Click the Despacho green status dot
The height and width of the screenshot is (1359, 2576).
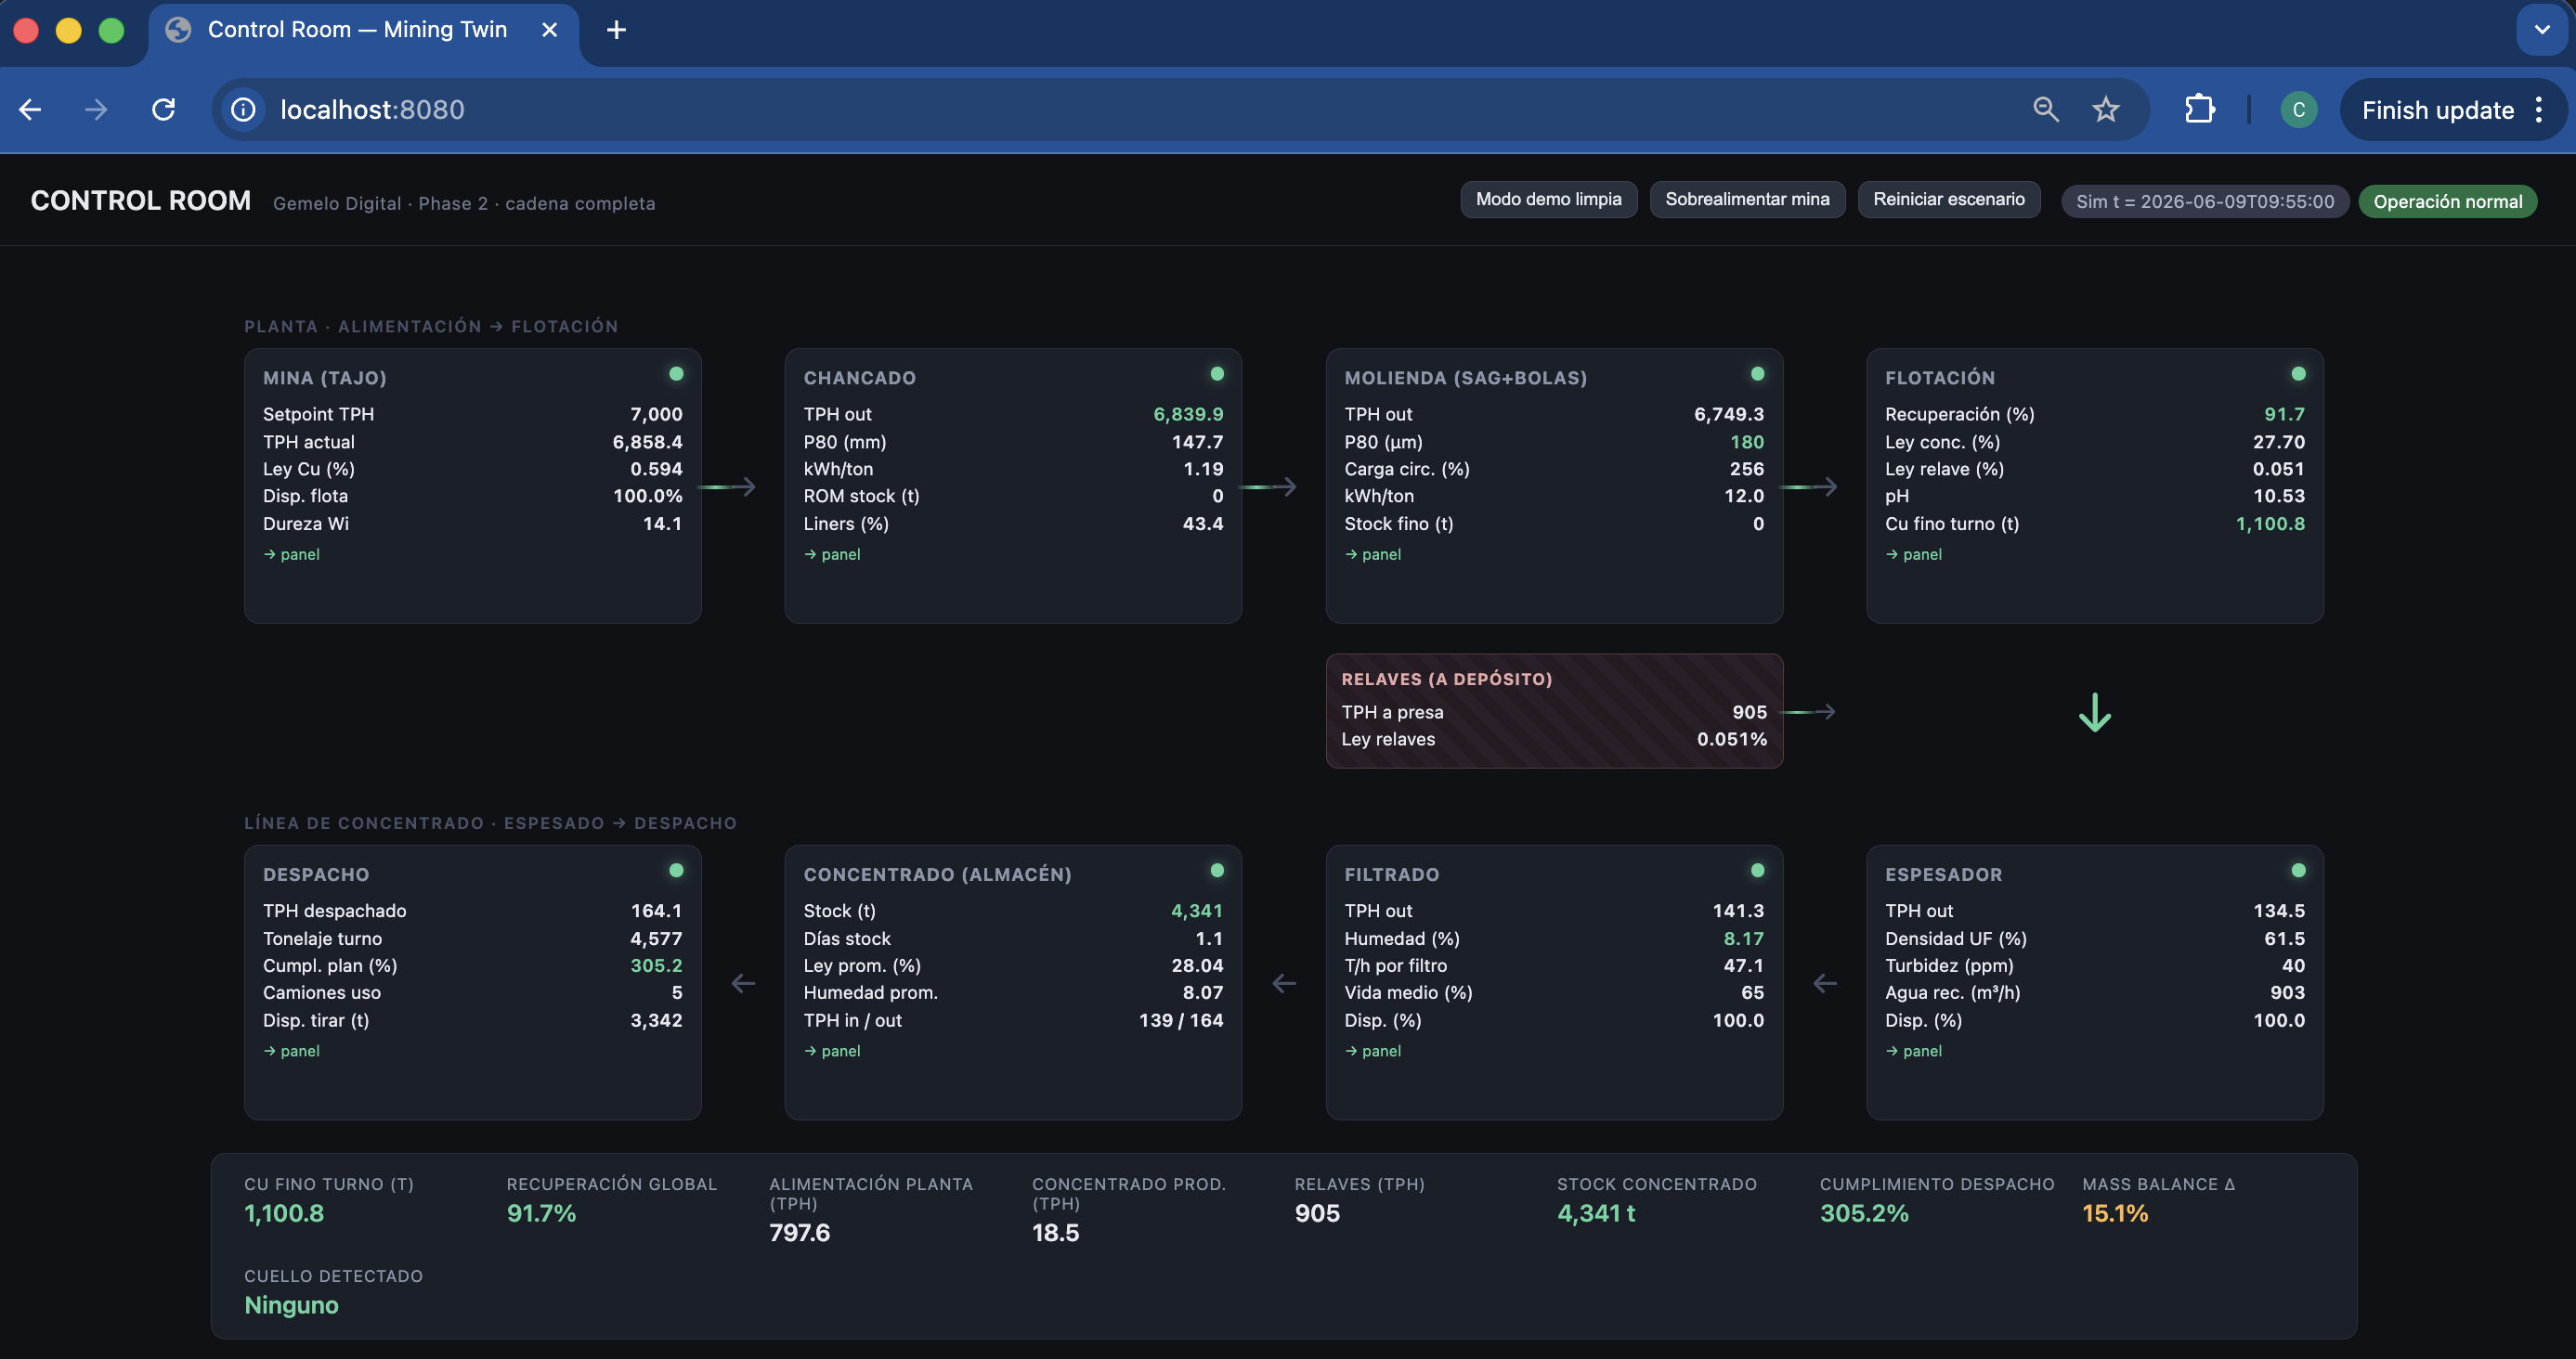676,871
